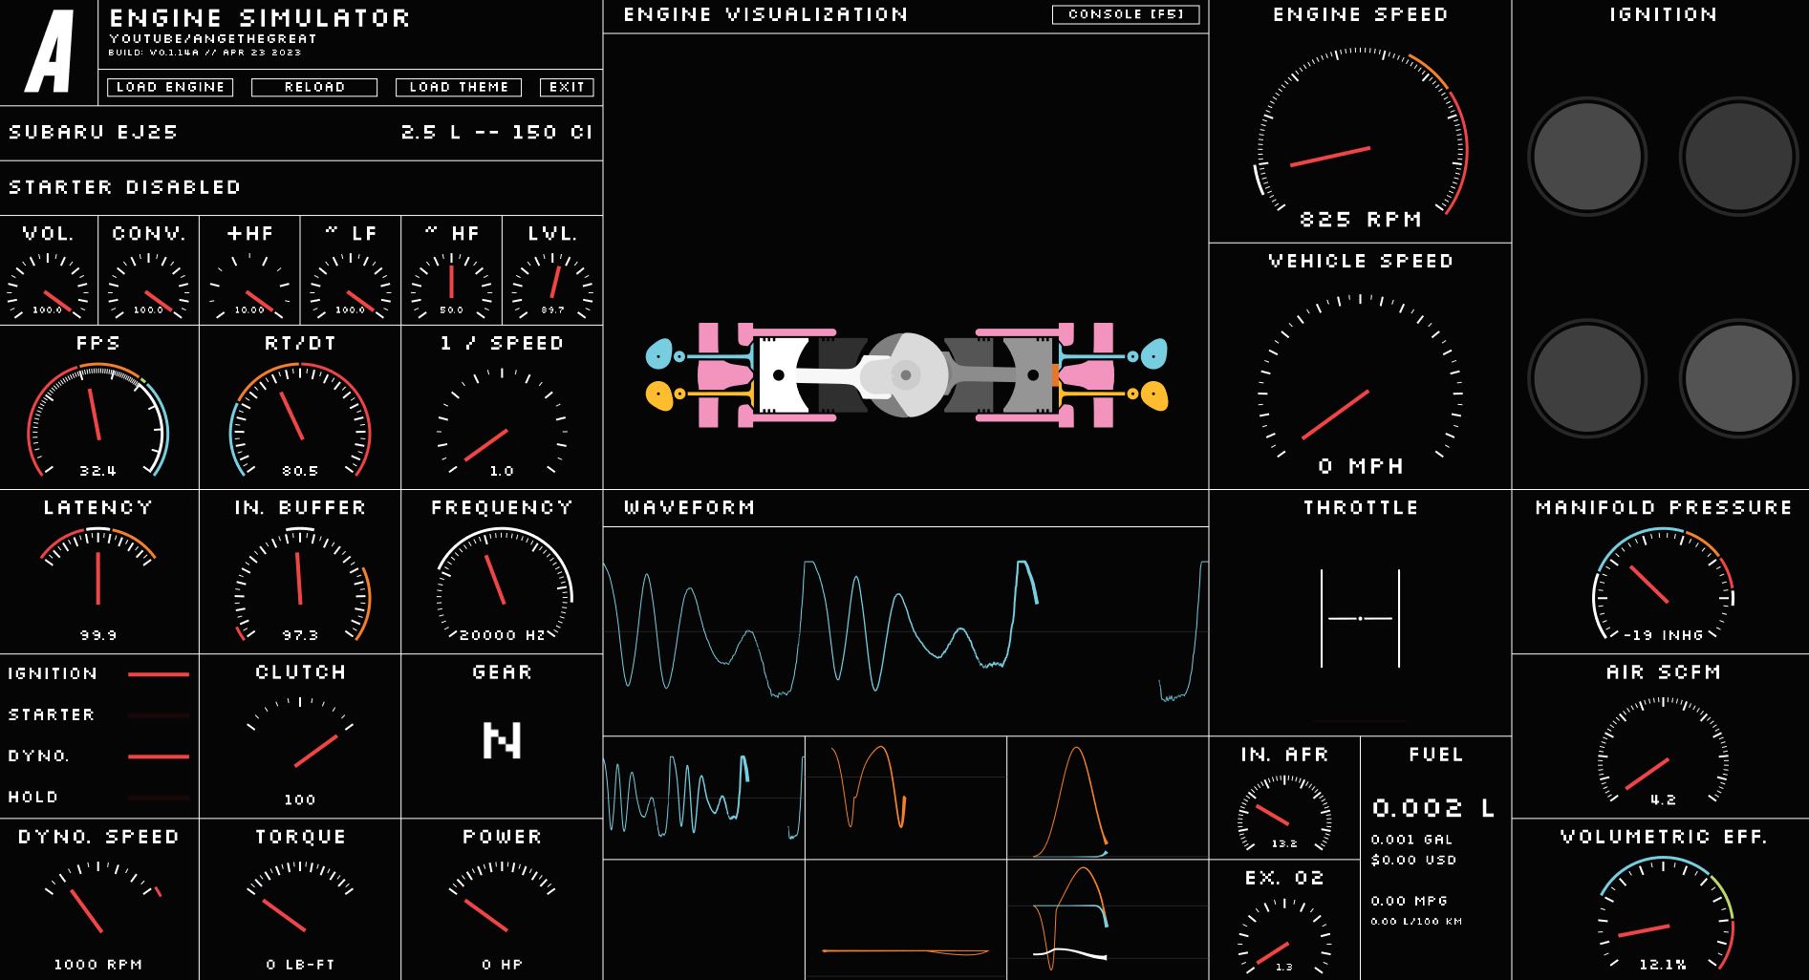This screenshot has height=980, width=1809.
Task: Click the Engine Simulator 'A' logo
Action: point(49,53)
